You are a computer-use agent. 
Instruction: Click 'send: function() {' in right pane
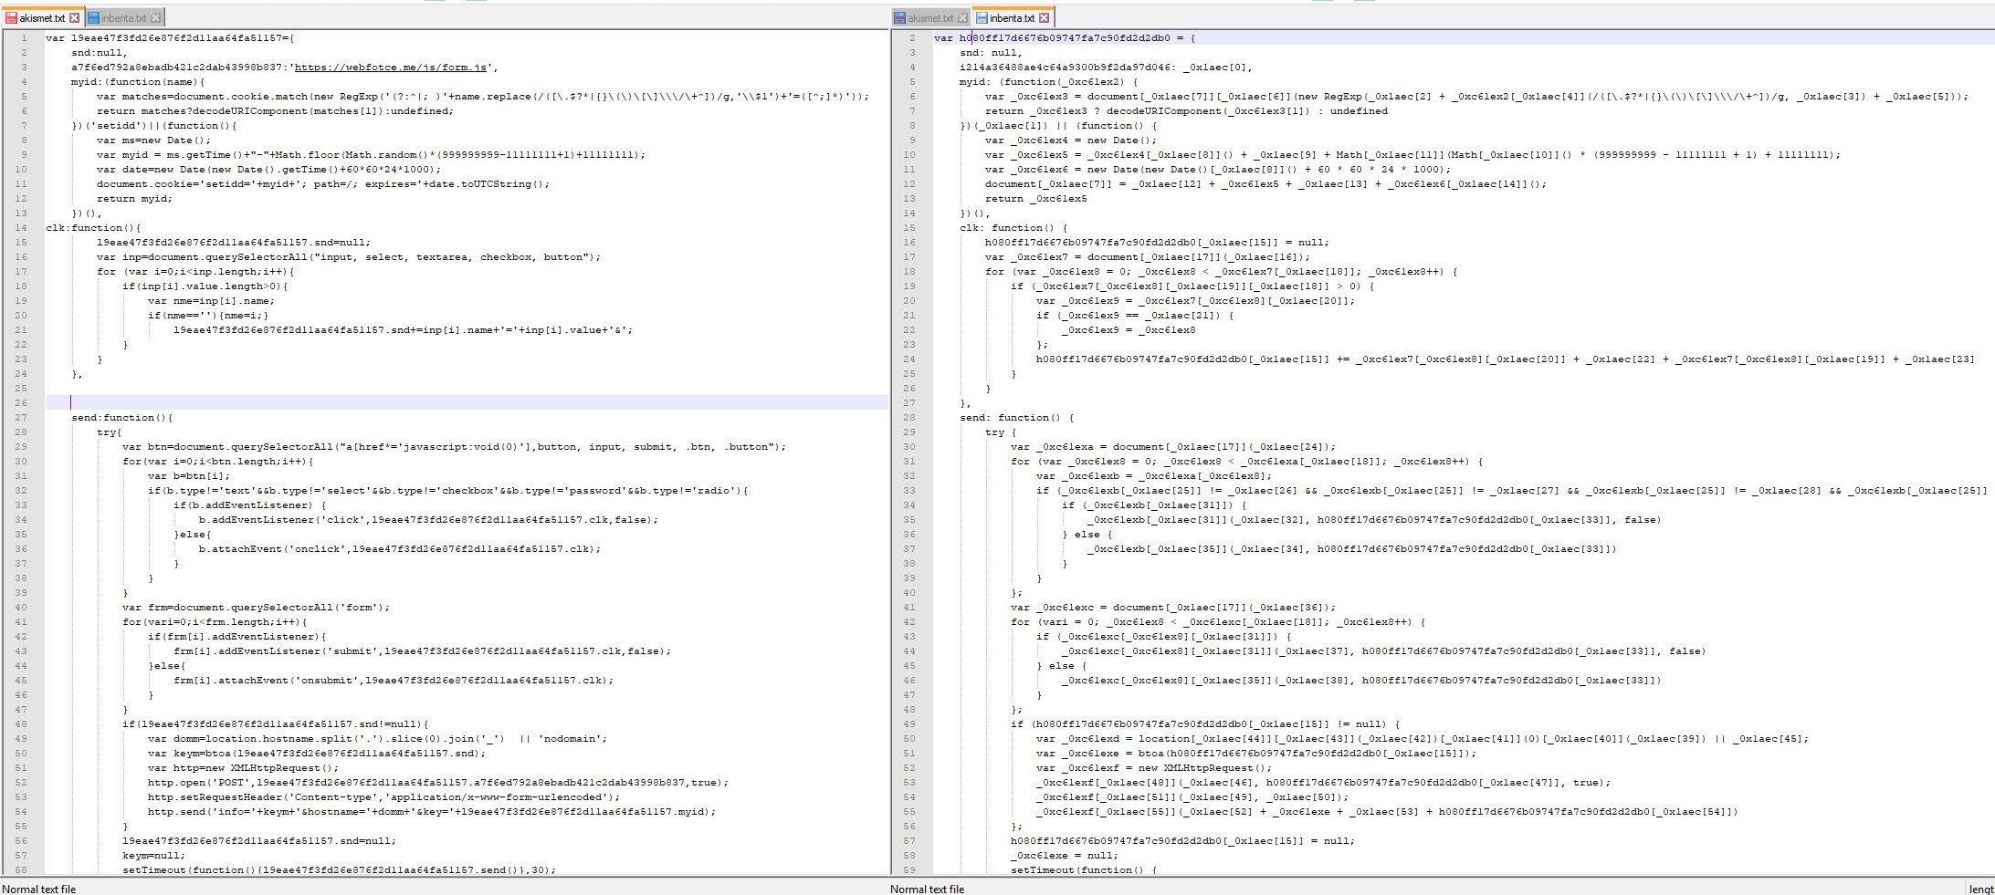[1016, 418]
